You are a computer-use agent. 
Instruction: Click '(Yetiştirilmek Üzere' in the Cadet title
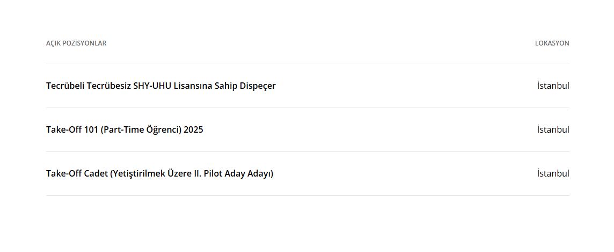click(150, 173)
